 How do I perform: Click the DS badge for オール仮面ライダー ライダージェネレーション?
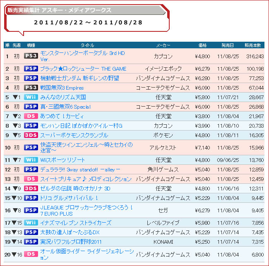[x=31, y=254]
